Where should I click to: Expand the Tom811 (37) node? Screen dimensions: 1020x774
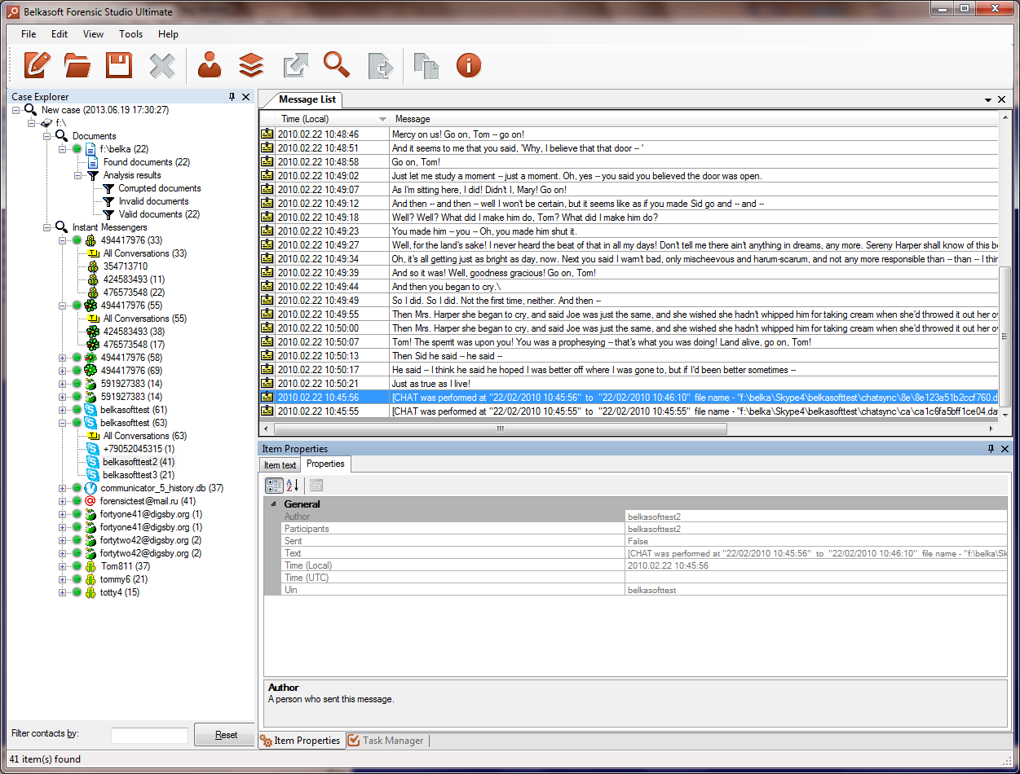click(63, 566)
